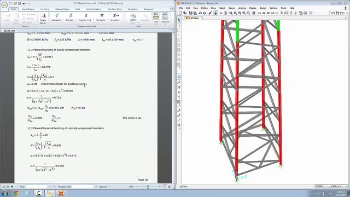Click Undo icon in Mathcad quick access toolbar
Screen dimensions: 350x197
pyautogui.click(x=24, y=3)
